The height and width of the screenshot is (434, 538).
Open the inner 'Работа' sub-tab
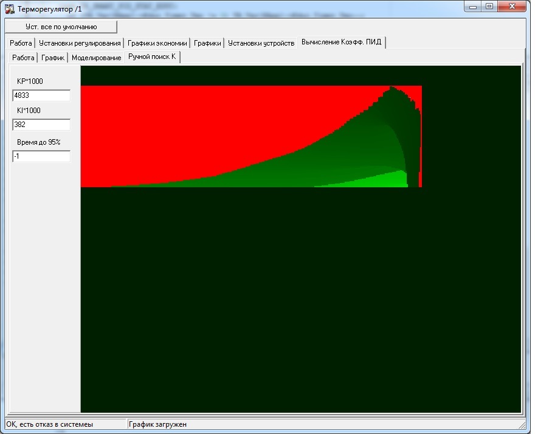[23, 58]
